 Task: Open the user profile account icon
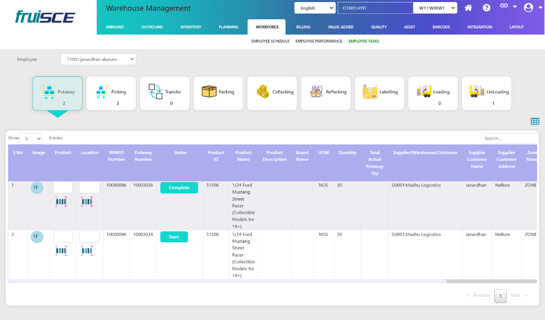pyautogui.click(x=528, y=7)
